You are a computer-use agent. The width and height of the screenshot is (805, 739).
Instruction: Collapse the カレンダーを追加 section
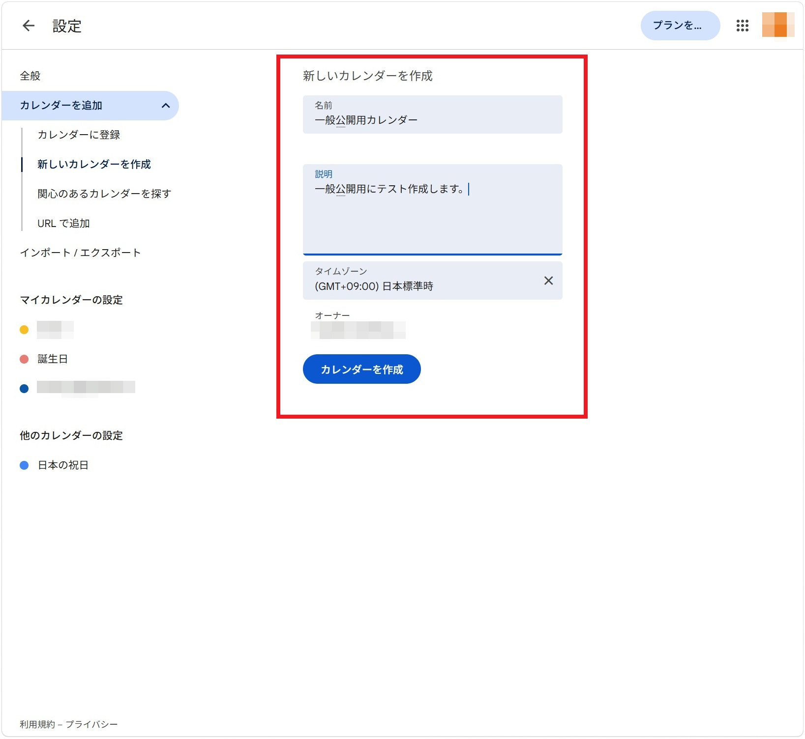coord(167,105)
